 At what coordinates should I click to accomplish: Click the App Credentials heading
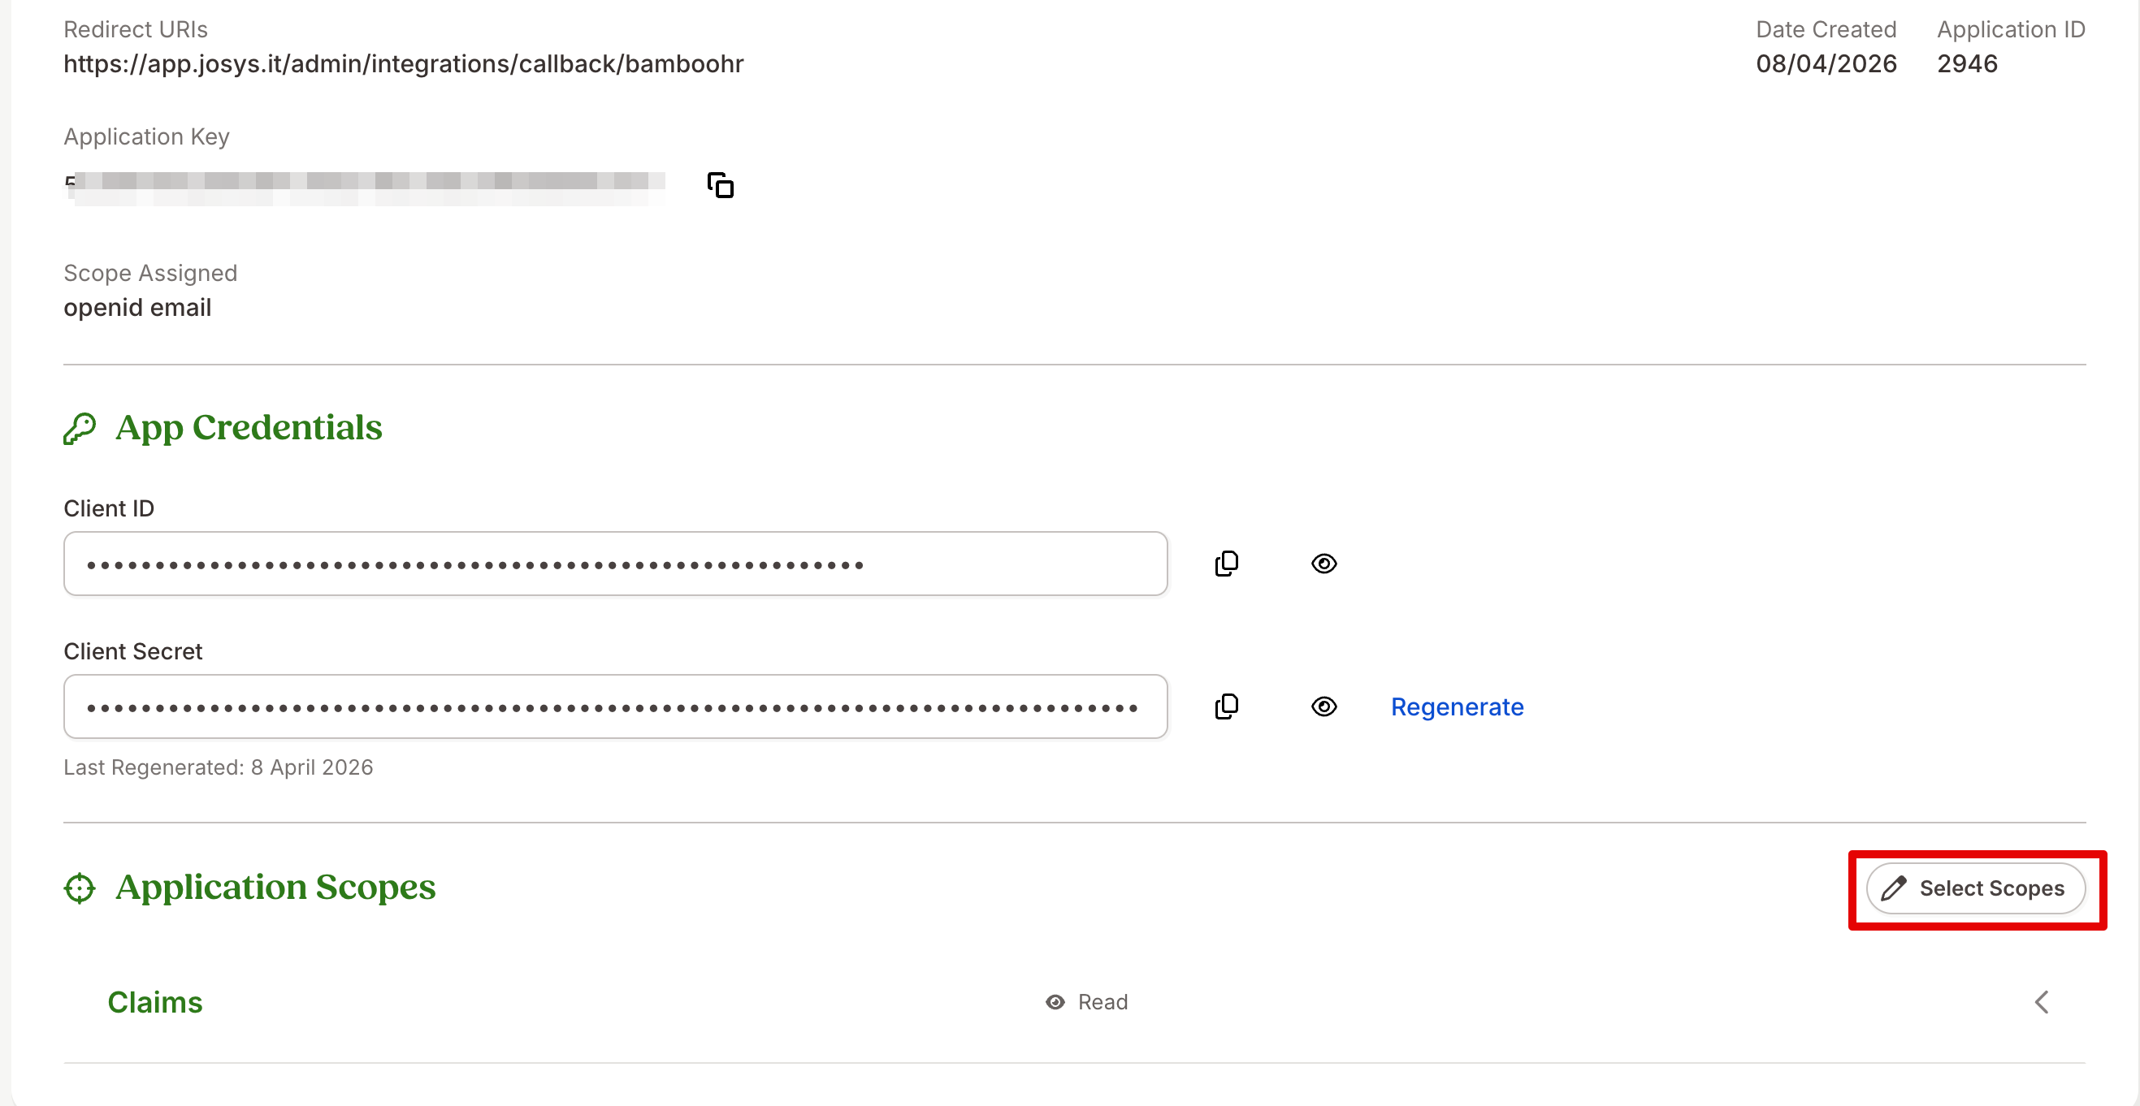[249, 428]
